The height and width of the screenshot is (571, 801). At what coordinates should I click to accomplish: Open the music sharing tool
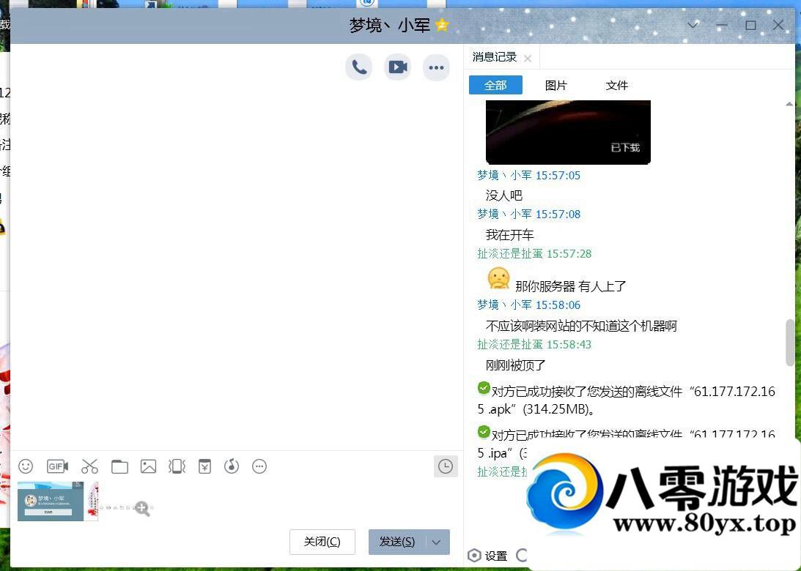(x=232, y=466)
